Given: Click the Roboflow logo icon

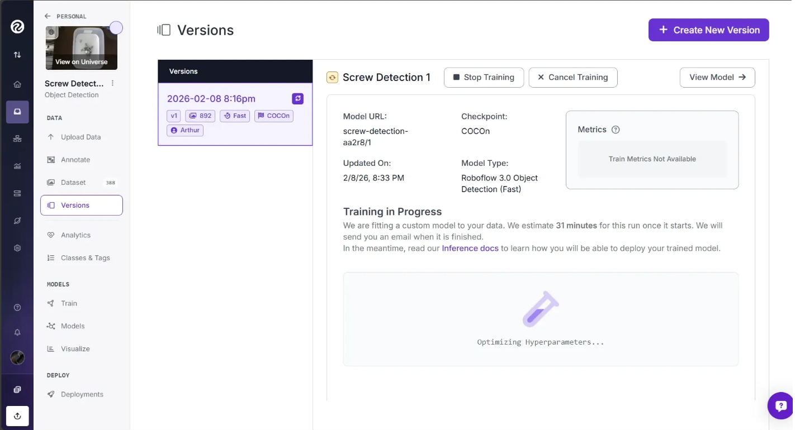Looking at the screenshot, I should 17,26.
